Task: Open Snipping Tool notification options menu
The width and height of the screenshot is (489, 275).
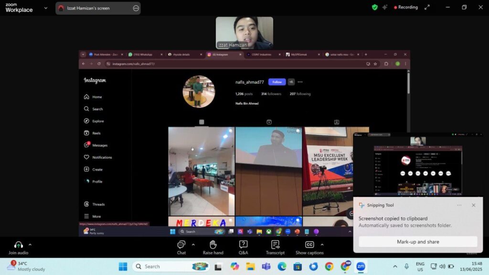Action: click(x=459, y=205)
